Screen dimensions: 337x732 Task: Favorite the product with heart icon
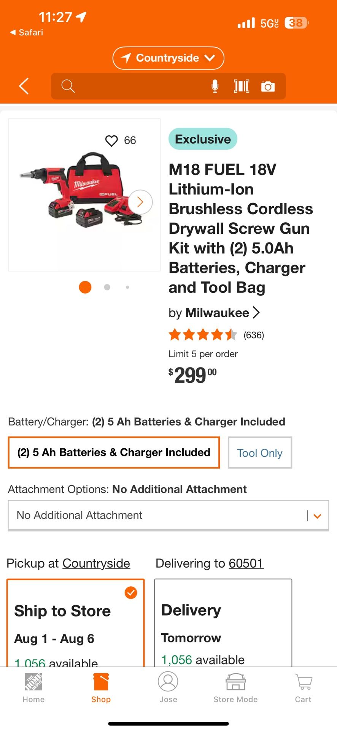pyautogui.click(x=111, y=141)
